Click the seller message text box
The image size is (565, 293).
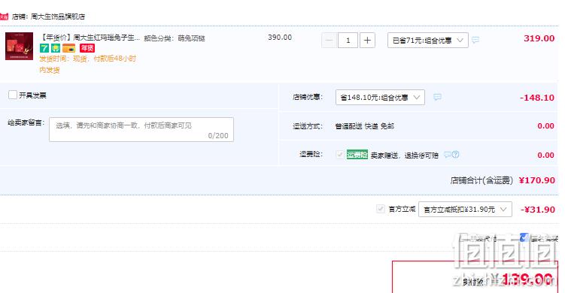[x=141, y=129]
